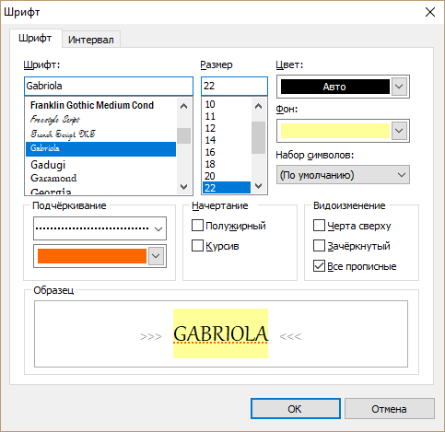445x432 pixels.
Task: Uncheck the Все прописные checkbox
Action: (319, 266)
